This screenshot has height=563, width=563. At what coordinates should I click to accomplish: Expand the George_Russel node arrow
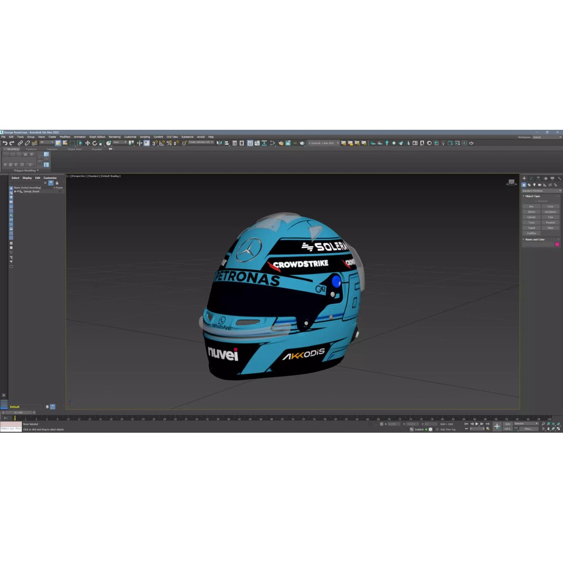pos(15,191)
